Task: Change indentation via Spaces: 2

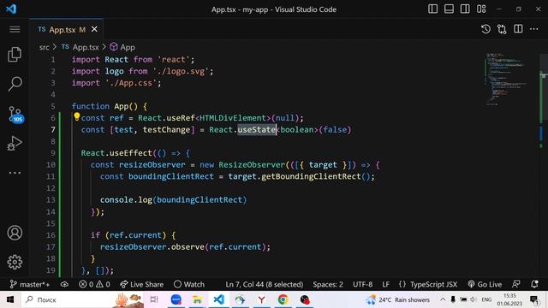Action: (x=328, y=284)
